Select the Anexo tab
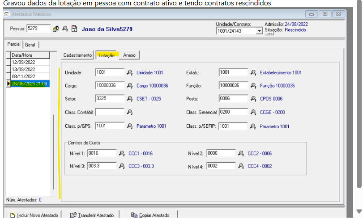Screen dimensions: 363x219 coord(129,55)
